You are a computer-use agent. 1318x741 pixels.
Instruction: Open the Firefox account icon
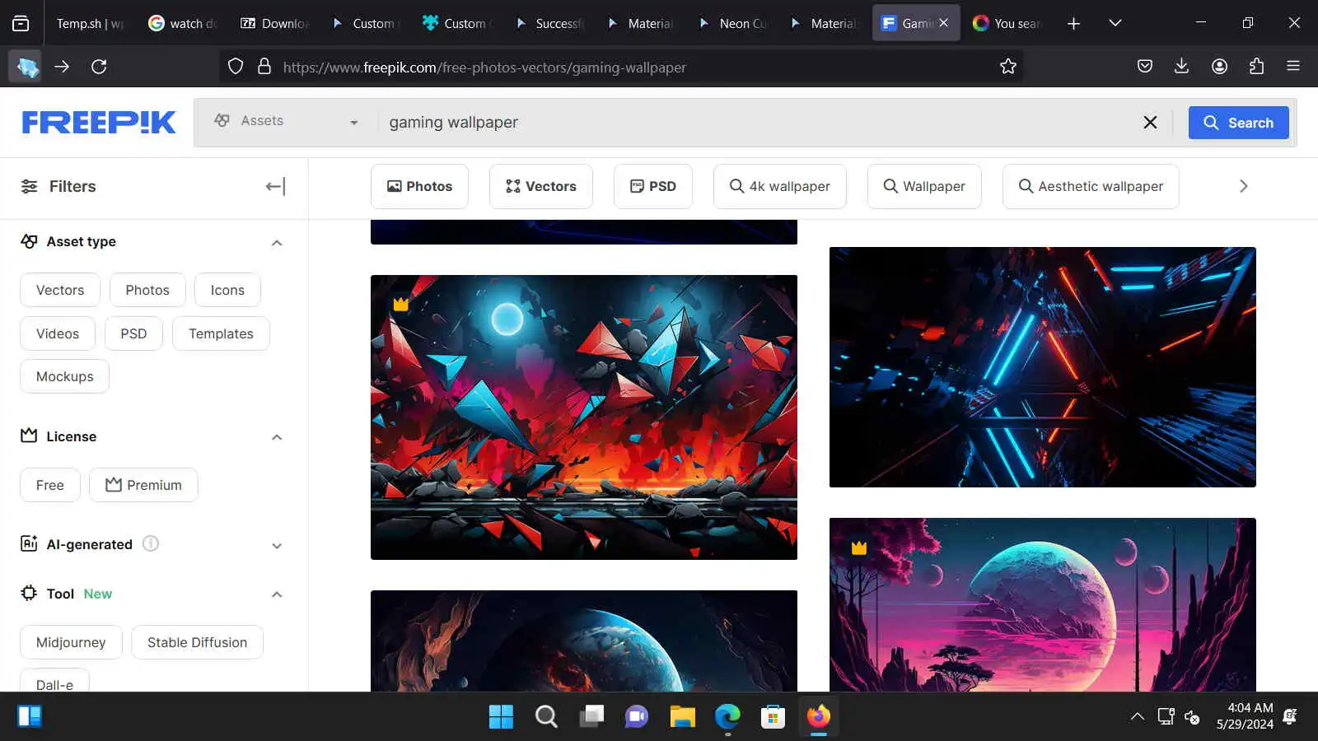click(1219, 67)
